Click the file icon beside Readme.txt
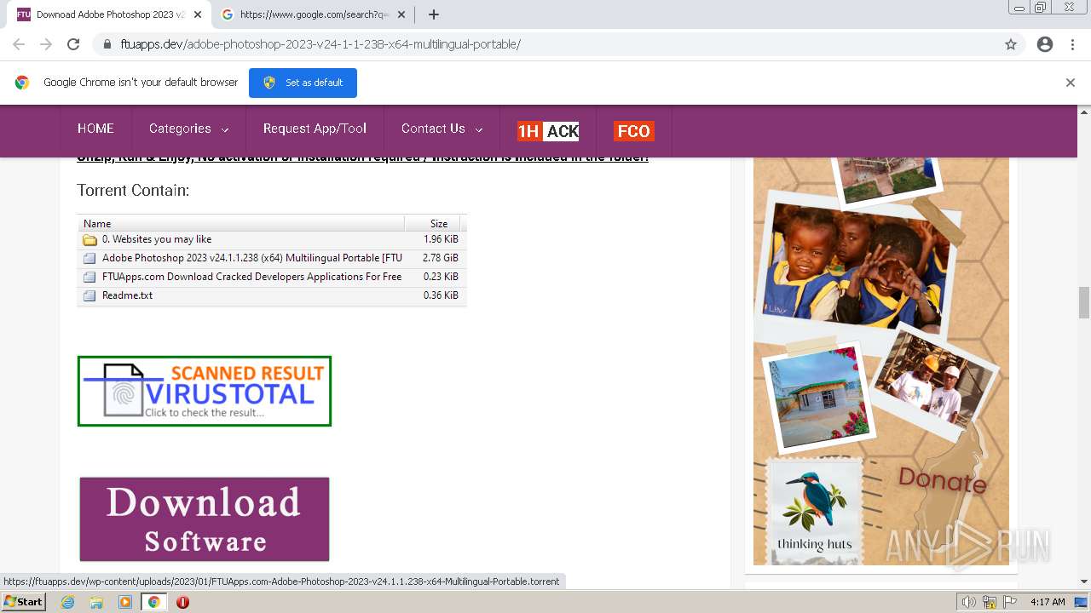This screenshot has width=1091, height=613. (x=89, y=295)
